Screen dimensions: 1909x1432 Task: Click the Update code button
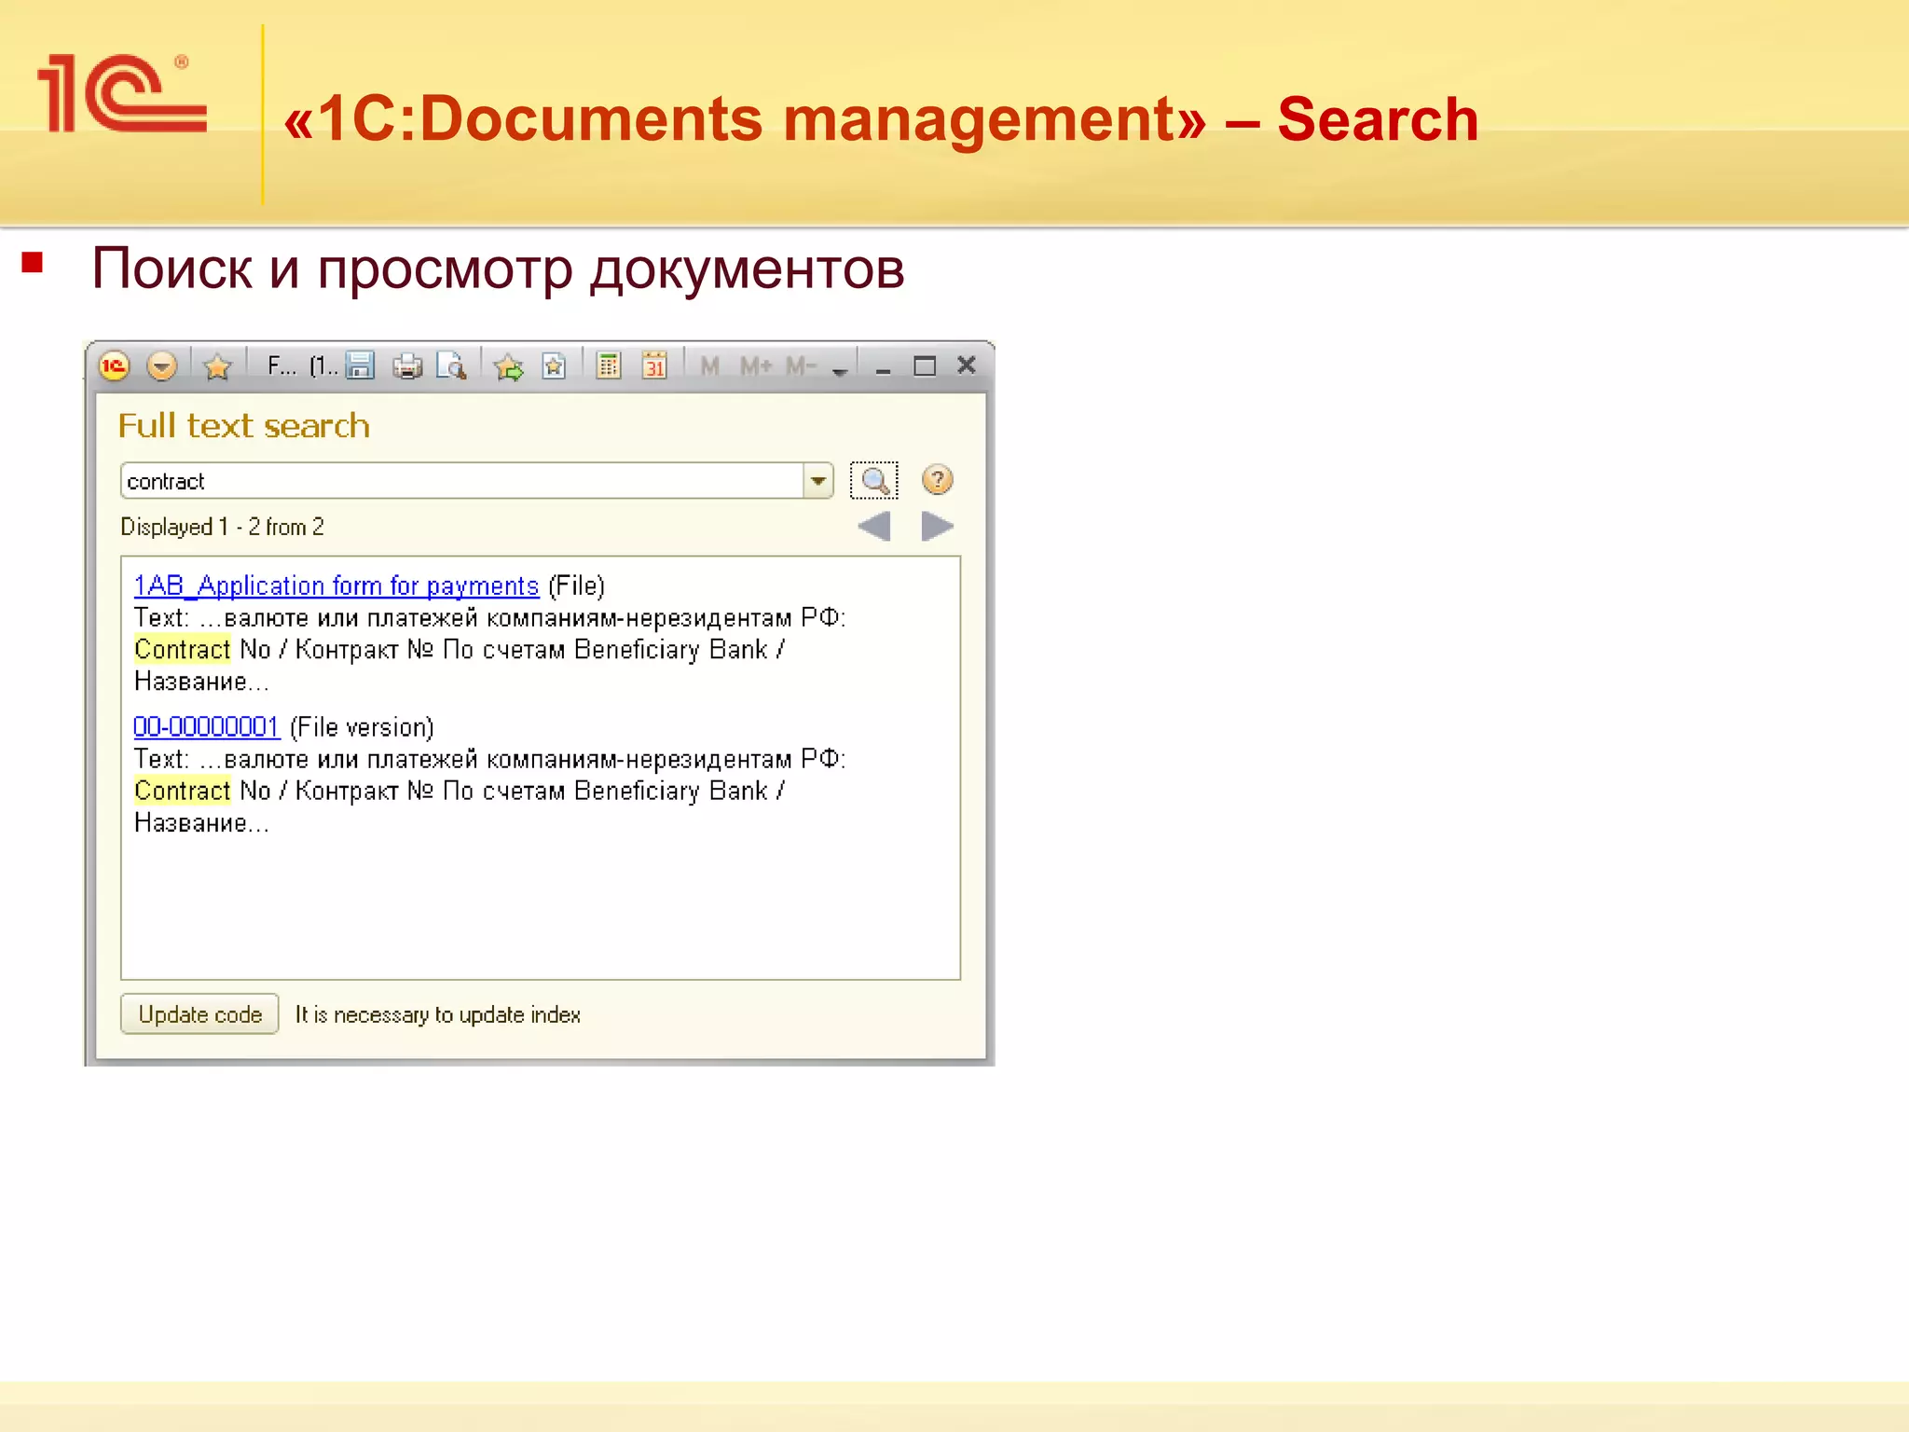tap(199, 1014)
